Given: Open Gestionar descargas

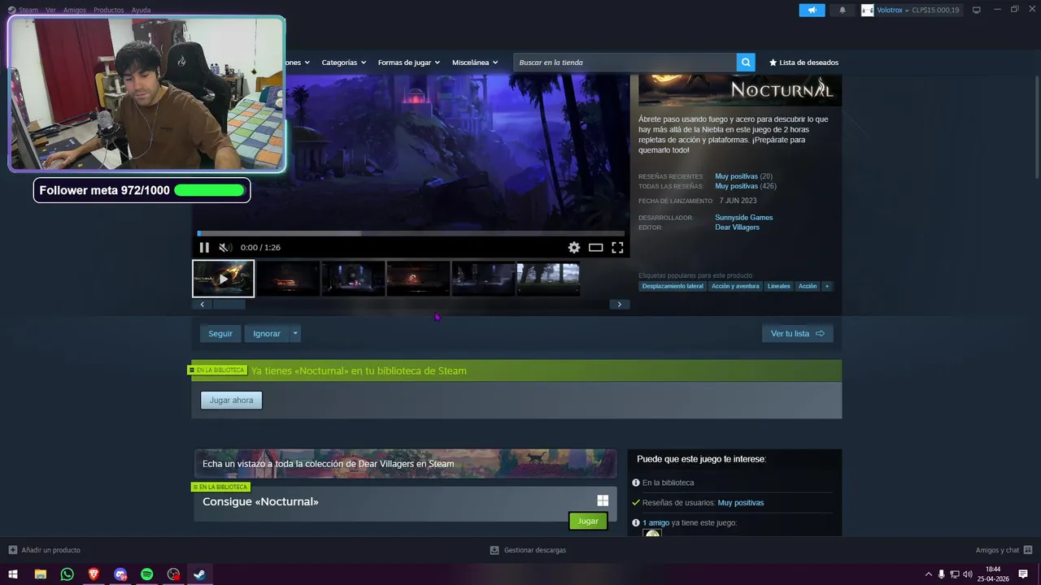Looking at the screenshot, I should pyautogui.click(x=528, y=550).
